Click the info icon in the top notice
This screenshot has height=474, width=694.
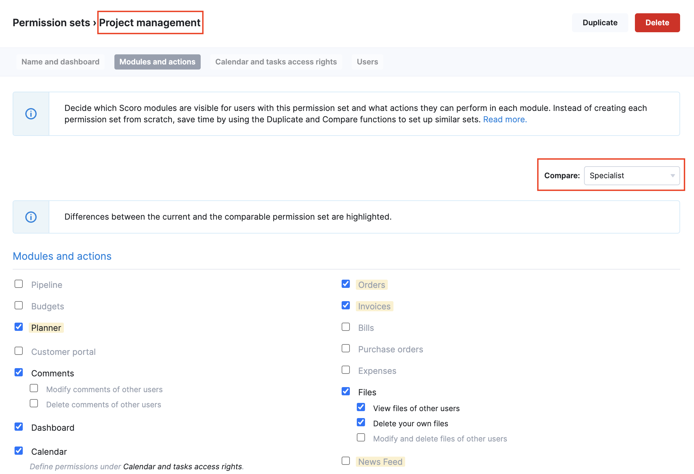31,114
